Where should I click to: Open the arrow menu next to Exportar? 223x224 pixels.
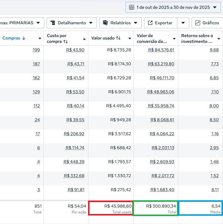183,23
